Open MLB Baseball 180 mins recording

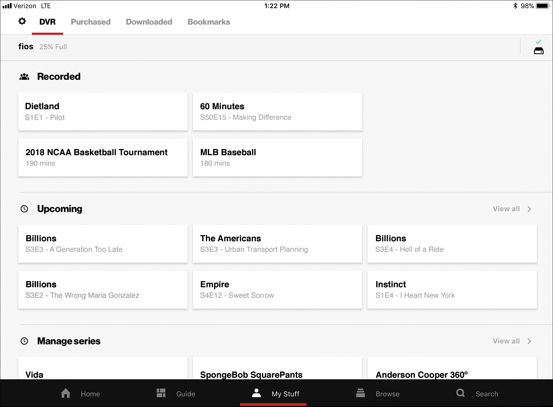point(277,158)
